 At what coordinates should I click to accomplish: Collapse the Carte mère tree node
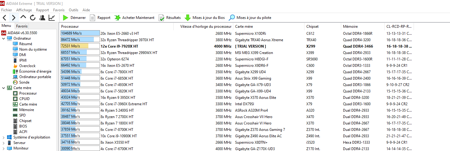click(x=3, y=88)
